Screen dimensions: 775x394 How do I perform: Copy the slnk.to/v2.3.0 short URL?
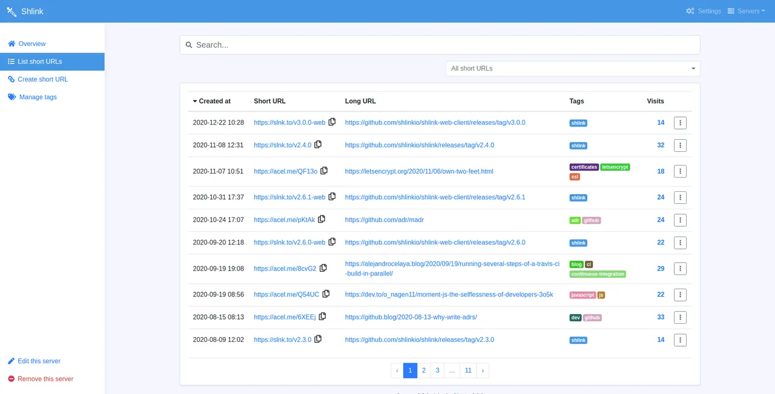click(x=318, y=339)
